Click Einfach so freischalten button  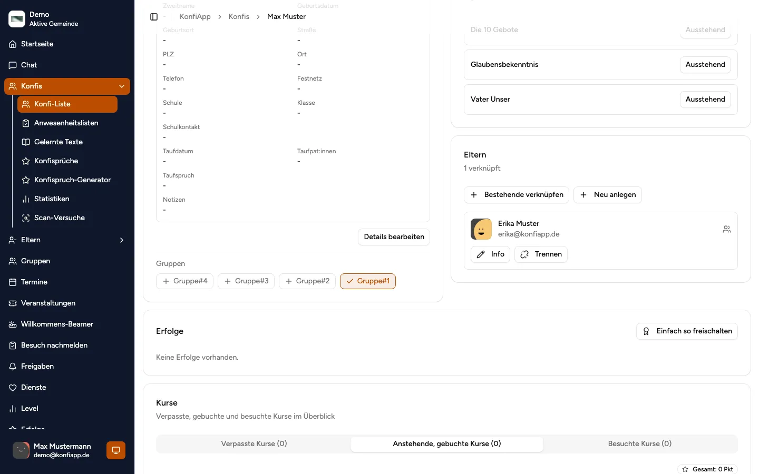[687, 331]
